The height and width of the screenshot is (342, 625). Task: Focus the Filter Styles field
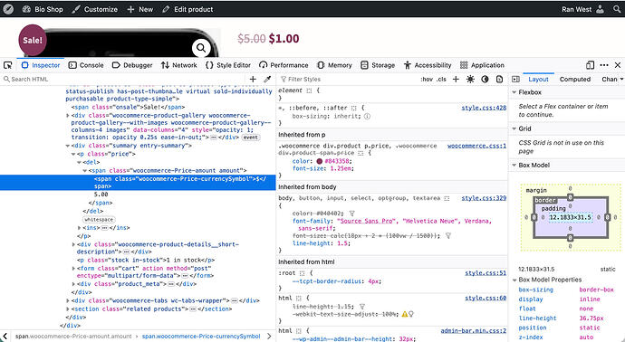pos(347,80)
